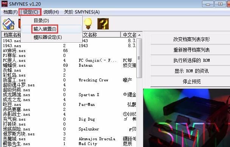
Task: Click the SMYNES title bar app icon
Action: pyautogui.click(x=5, y=4)
